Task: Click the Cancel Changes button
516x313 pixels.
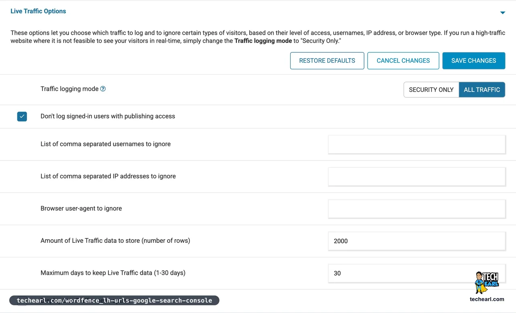Action: pyautogui.click(x=403, y=61)
